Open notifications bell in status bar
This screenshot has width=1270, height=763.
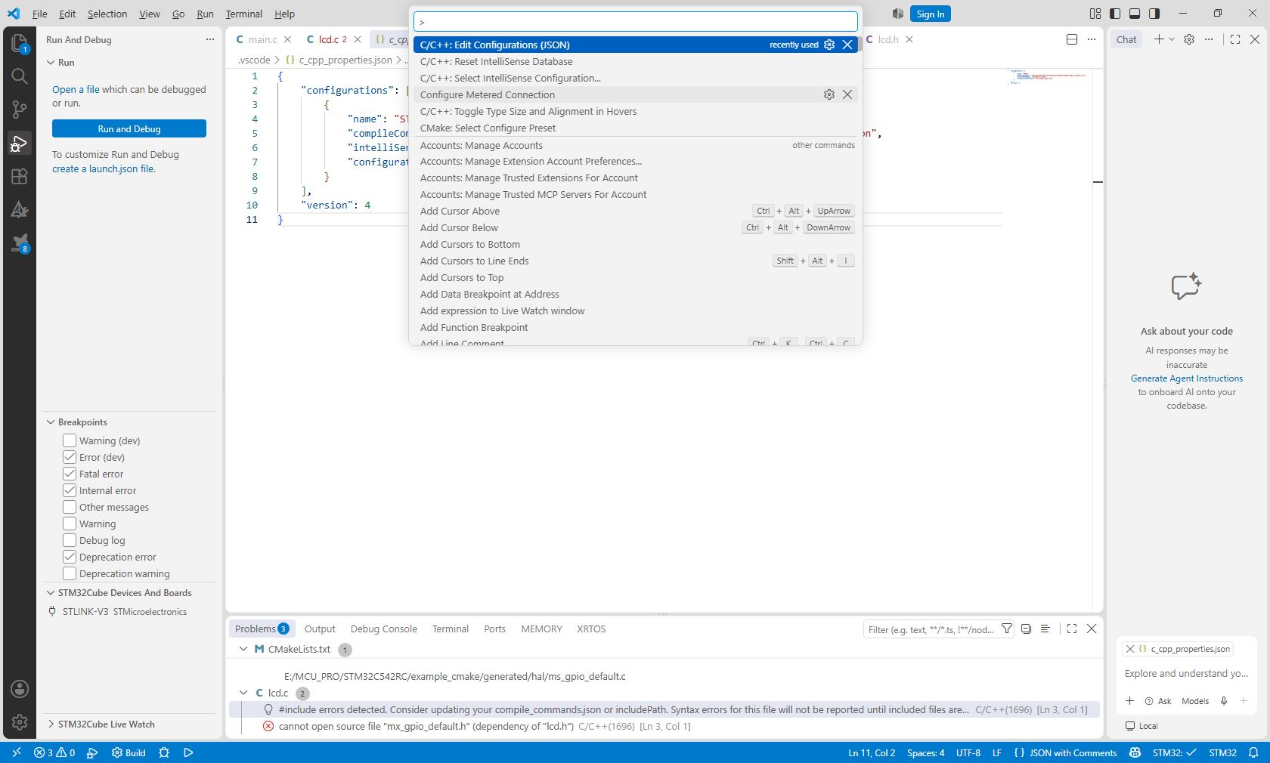[1253, 752]
